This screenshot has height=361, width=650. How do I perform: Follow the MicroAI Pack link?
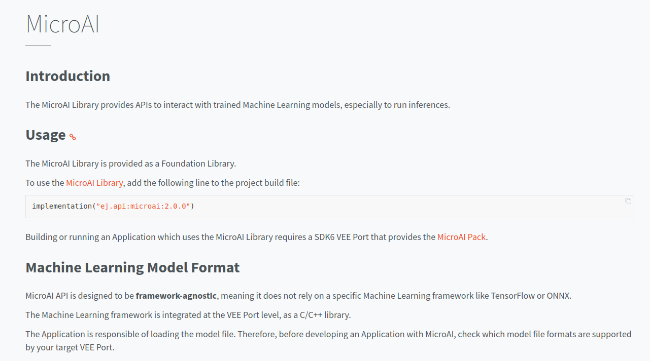461,236
